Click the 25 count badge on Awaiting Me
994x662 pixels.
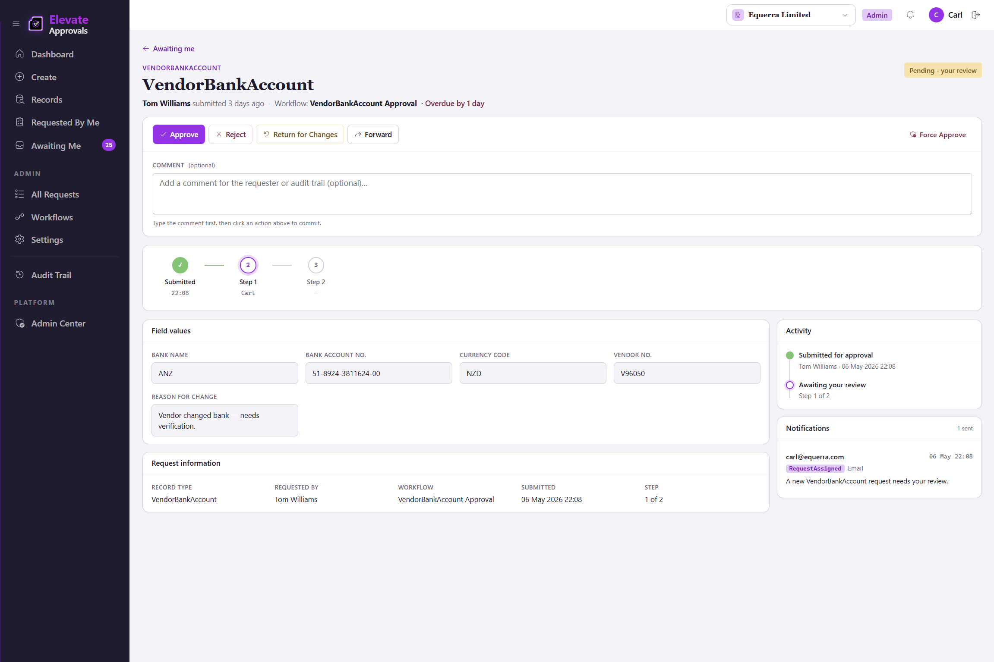coord(109,145)
